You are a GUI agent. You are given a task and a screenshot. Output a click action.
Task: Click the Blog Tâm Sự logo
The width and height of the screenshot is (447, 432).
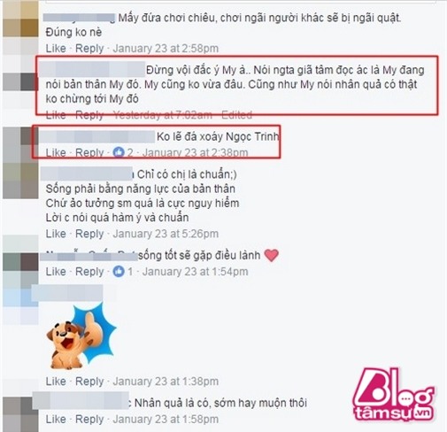tap(394, 394)
